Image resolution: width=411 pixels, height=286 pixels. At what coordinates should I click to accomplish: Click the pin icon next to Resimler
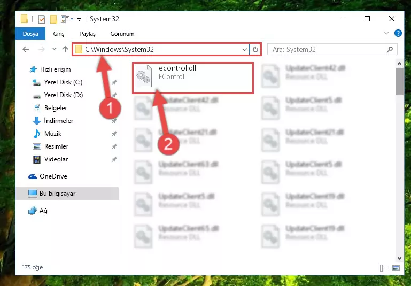[x=114, y=146]
